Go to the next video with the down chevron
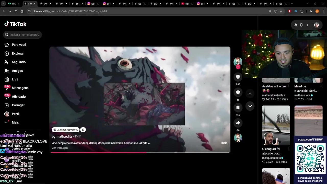The height and width of the screenshot is (184, 327). 250,106
